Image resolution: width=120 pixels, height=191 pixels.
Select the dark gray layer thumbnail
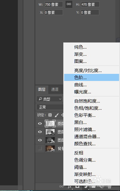(x=50, y=140)
